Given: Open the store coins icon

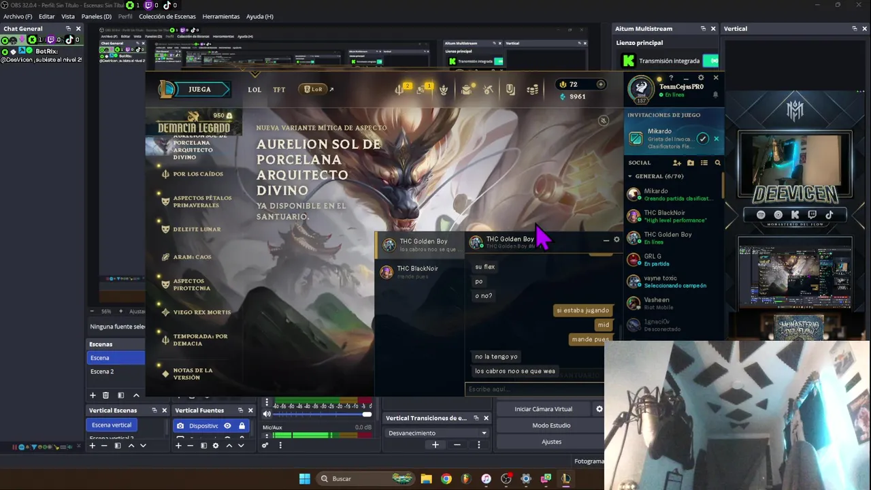Looking at the screenshot, I should coord(533,89).
